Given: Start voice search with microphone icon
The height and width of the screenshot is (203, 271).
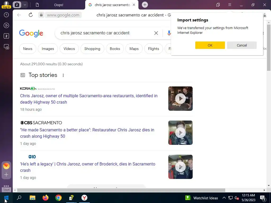Looking at the screenshot, I should point(169,33).
